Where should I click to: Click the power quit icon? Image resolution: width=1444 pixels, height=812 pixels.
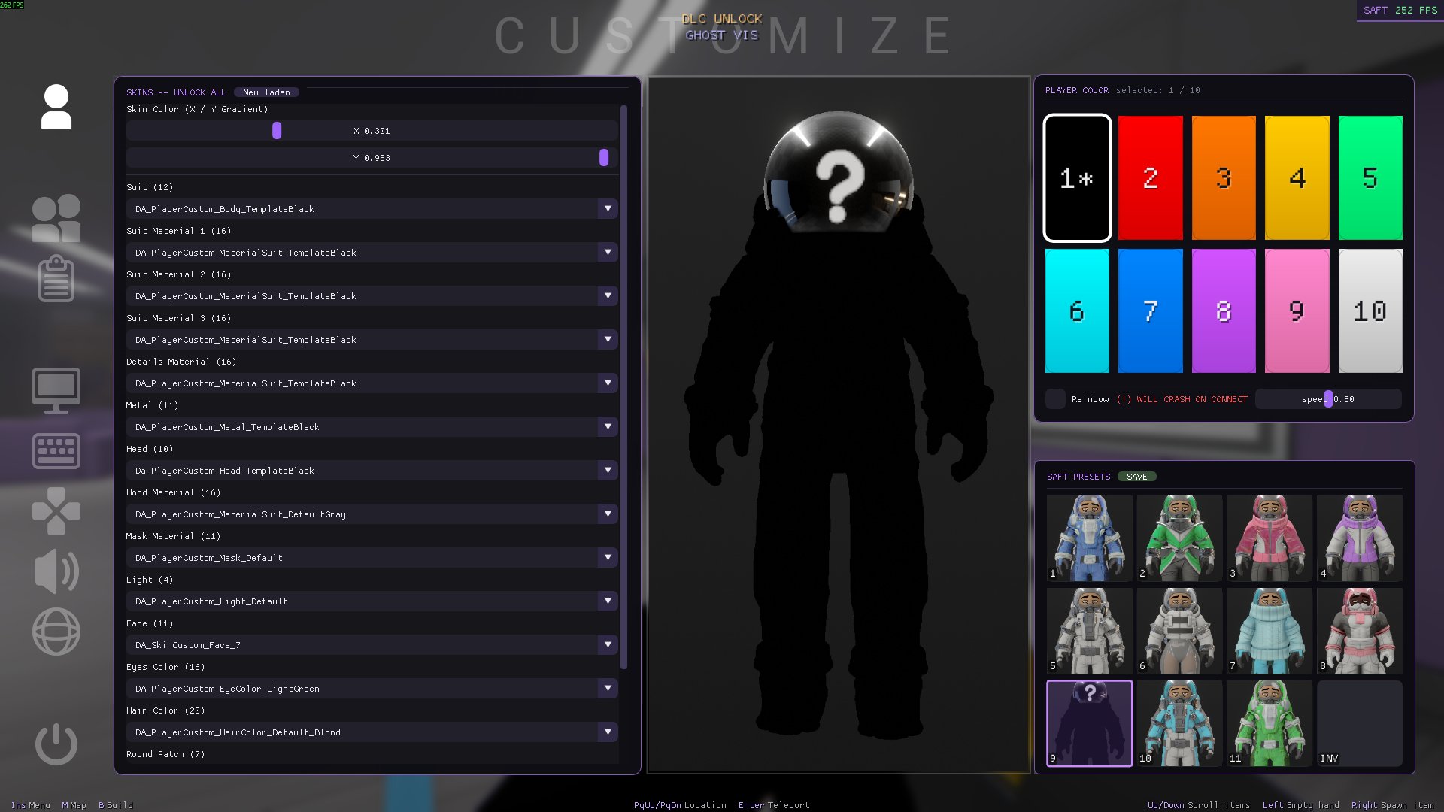pos(56,744)
